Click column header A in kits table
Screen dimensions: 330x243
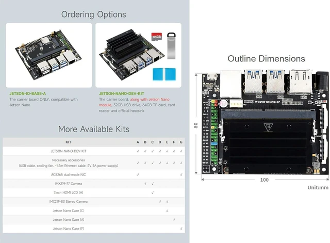coord(138,142)
